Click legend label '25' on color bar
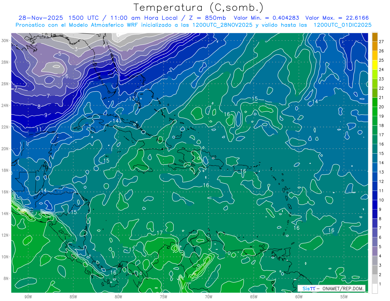Image resolution: width=390 pixels, height=301 pixels. [x=381, y=60]
